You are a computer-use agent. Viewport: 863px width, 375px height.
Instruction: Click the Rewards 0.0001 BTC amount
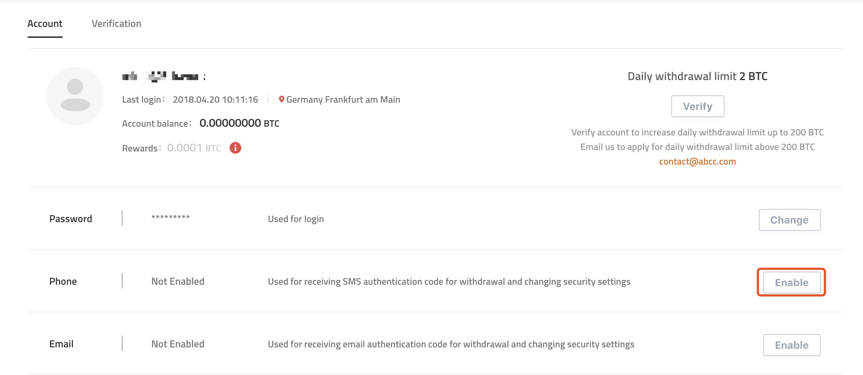tap(194, 148)
